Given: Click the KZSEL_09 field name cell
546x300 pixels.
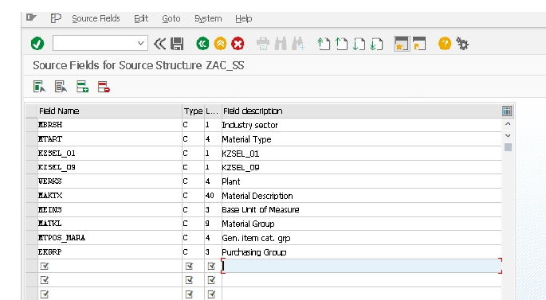Looking at the screenshot, I should click(x=110, y=167).
